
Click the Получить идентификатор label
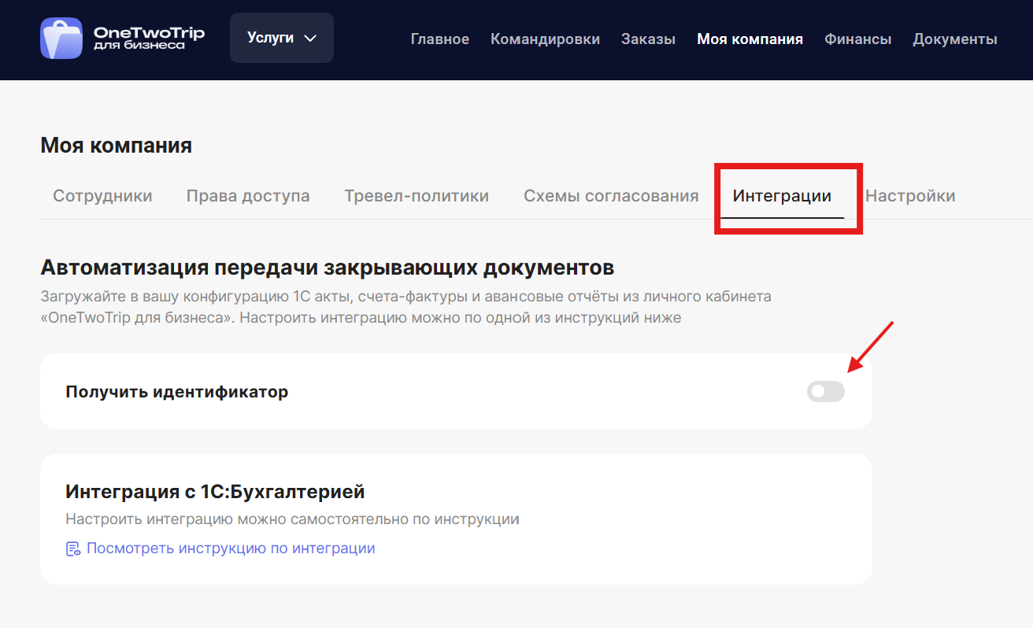click(x=177, y=391)
